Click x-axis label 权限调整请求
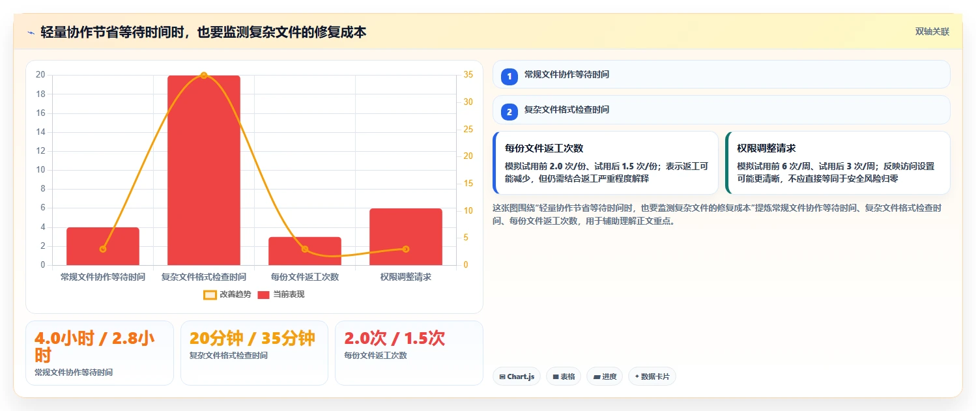976x411 pixels. pos(406,277)
